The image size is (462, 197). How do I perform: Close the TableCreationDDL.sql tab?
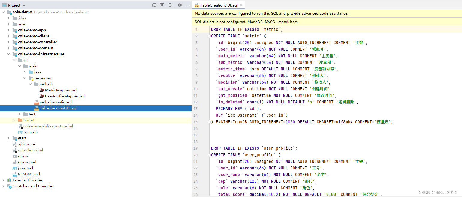click(241, 5)
